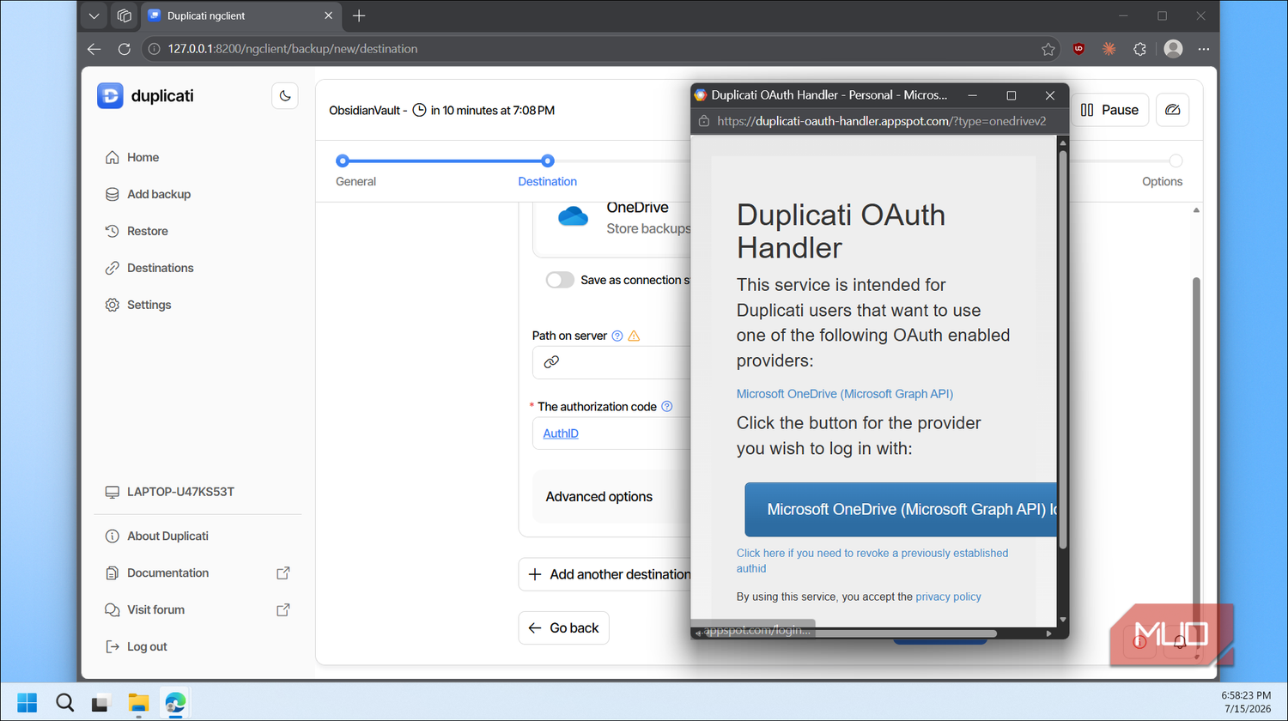The image size is (1288, 721).
Task: Click Add another destination button
Action: [x=606, y=574]
